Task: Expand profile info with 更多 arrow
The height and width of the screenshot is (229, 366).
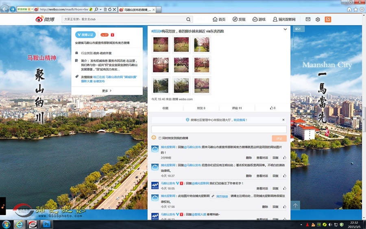Action: [107, 91]
